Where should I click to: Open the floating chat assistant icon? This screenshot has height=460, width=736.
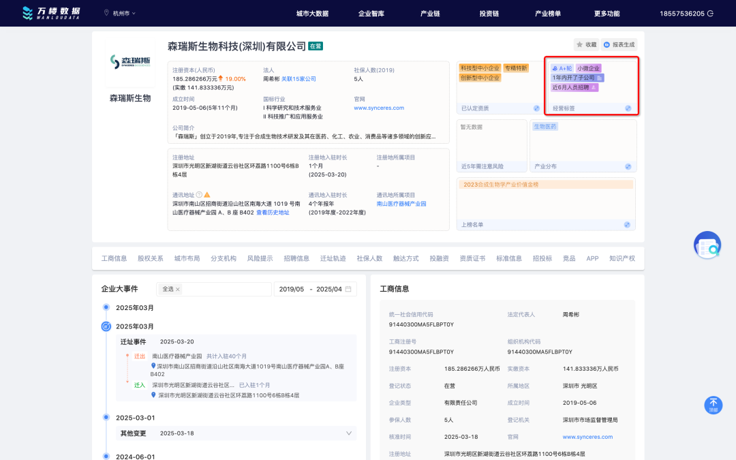[707, 244]
